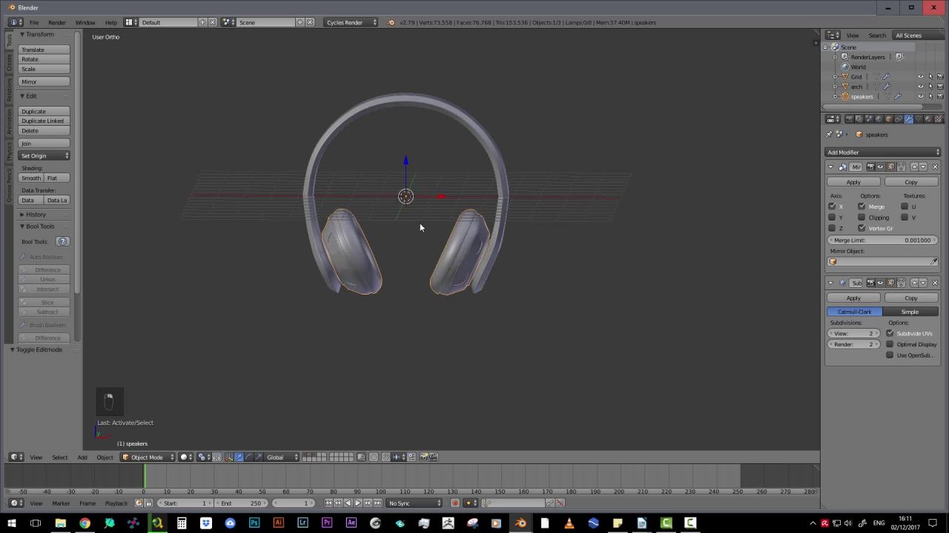Click the Blender icon in Windows taskbar
Image resolution: width=949 pixels, height=533 pixels.
point(520,523)
